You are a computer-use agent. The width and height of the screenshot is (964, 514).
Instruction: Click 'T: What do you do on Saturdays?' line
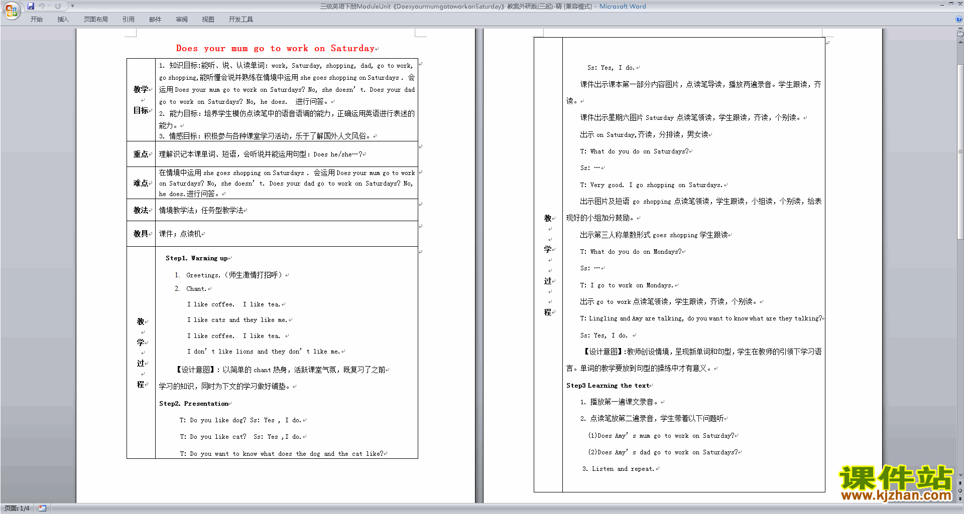tap(634, 151)
